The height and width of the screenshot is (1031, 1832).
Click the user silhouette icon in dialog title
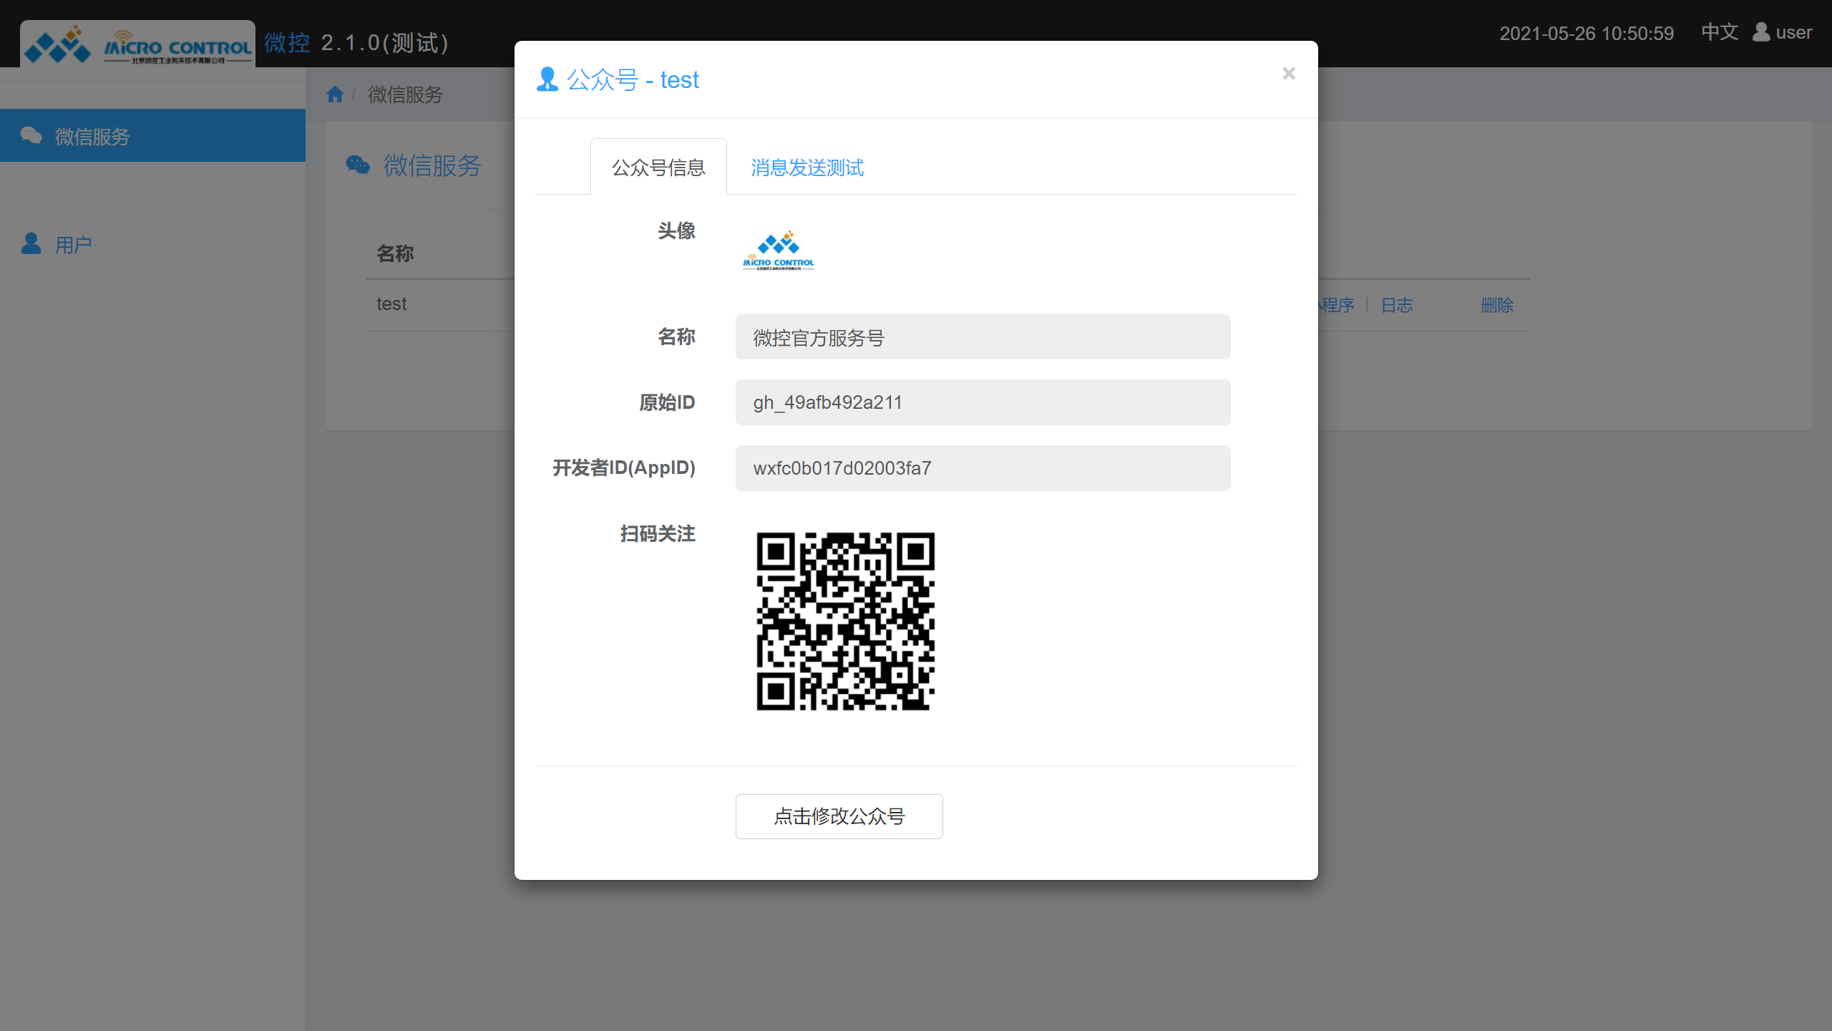pyautogui.click(x=547, y=79)
